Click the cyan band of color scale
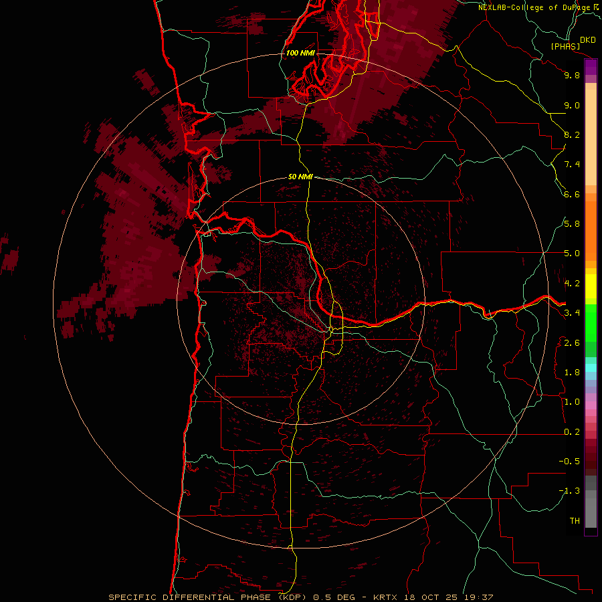The image size is (602, 602). pyautogui.click(x=591, y=368)
